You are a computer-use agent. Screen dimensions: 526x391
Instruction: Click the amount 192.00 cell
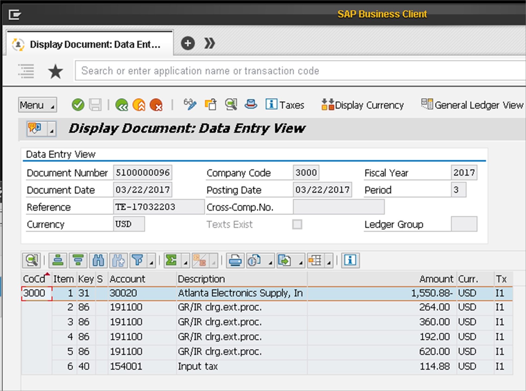point(382,337)
